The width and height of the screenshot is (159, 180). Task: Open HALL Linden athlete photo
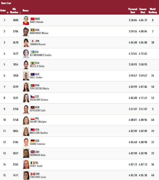point(26,76)
